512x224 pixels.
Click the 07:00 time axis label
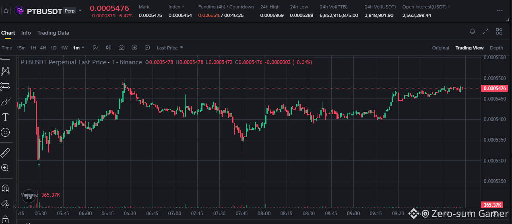click(175, 213)
